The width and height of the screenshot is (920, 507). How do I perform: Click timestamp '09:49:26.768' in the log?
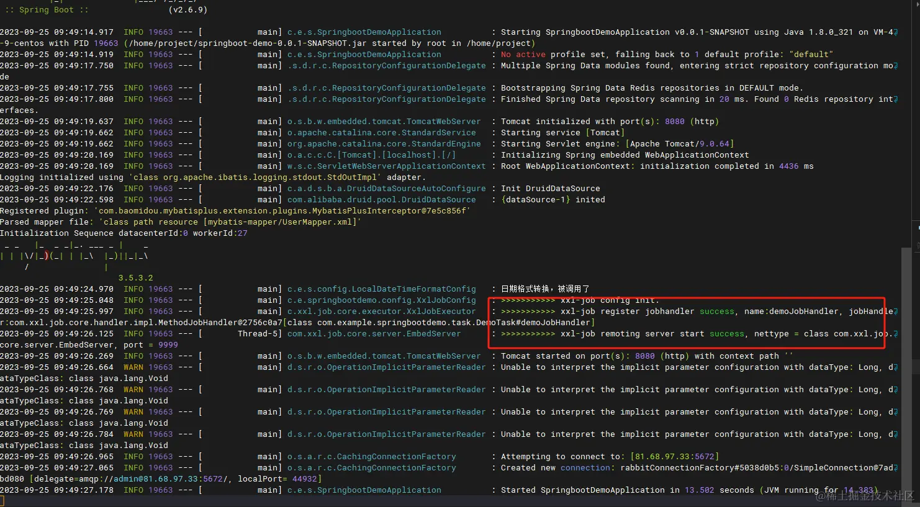tap(84, 390)
